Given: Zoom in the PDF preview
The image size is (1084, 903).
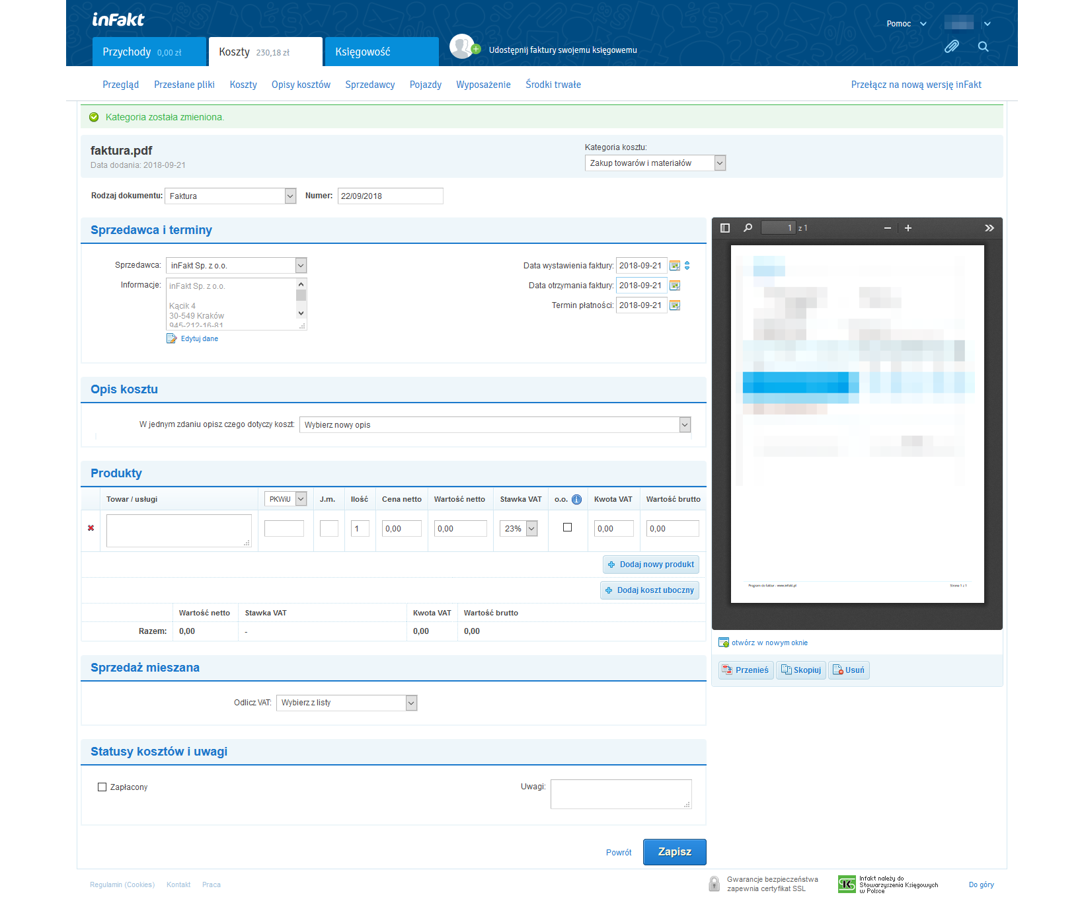Looking at the screenshot, I should [908, 228].
